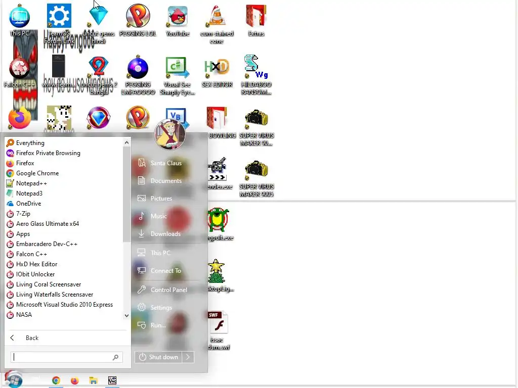The height and width of the screenshot is (388, 518).
Task: Open uncut gems hindi desktop icon
Action: 99,23
